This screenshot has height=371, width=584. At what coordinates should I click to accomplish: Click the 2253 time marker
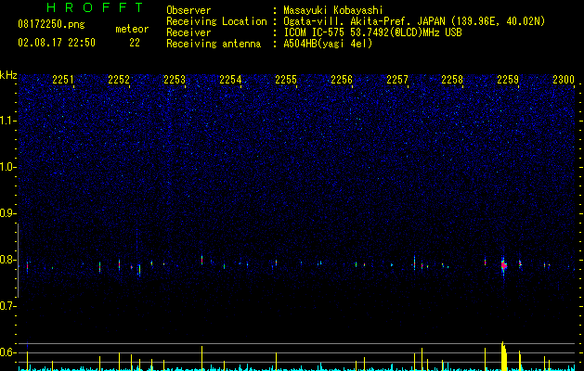pos(175,80)
